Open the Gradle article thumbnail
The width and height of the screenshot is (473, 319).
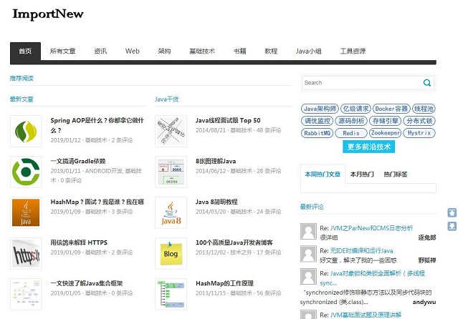point(26,172)
